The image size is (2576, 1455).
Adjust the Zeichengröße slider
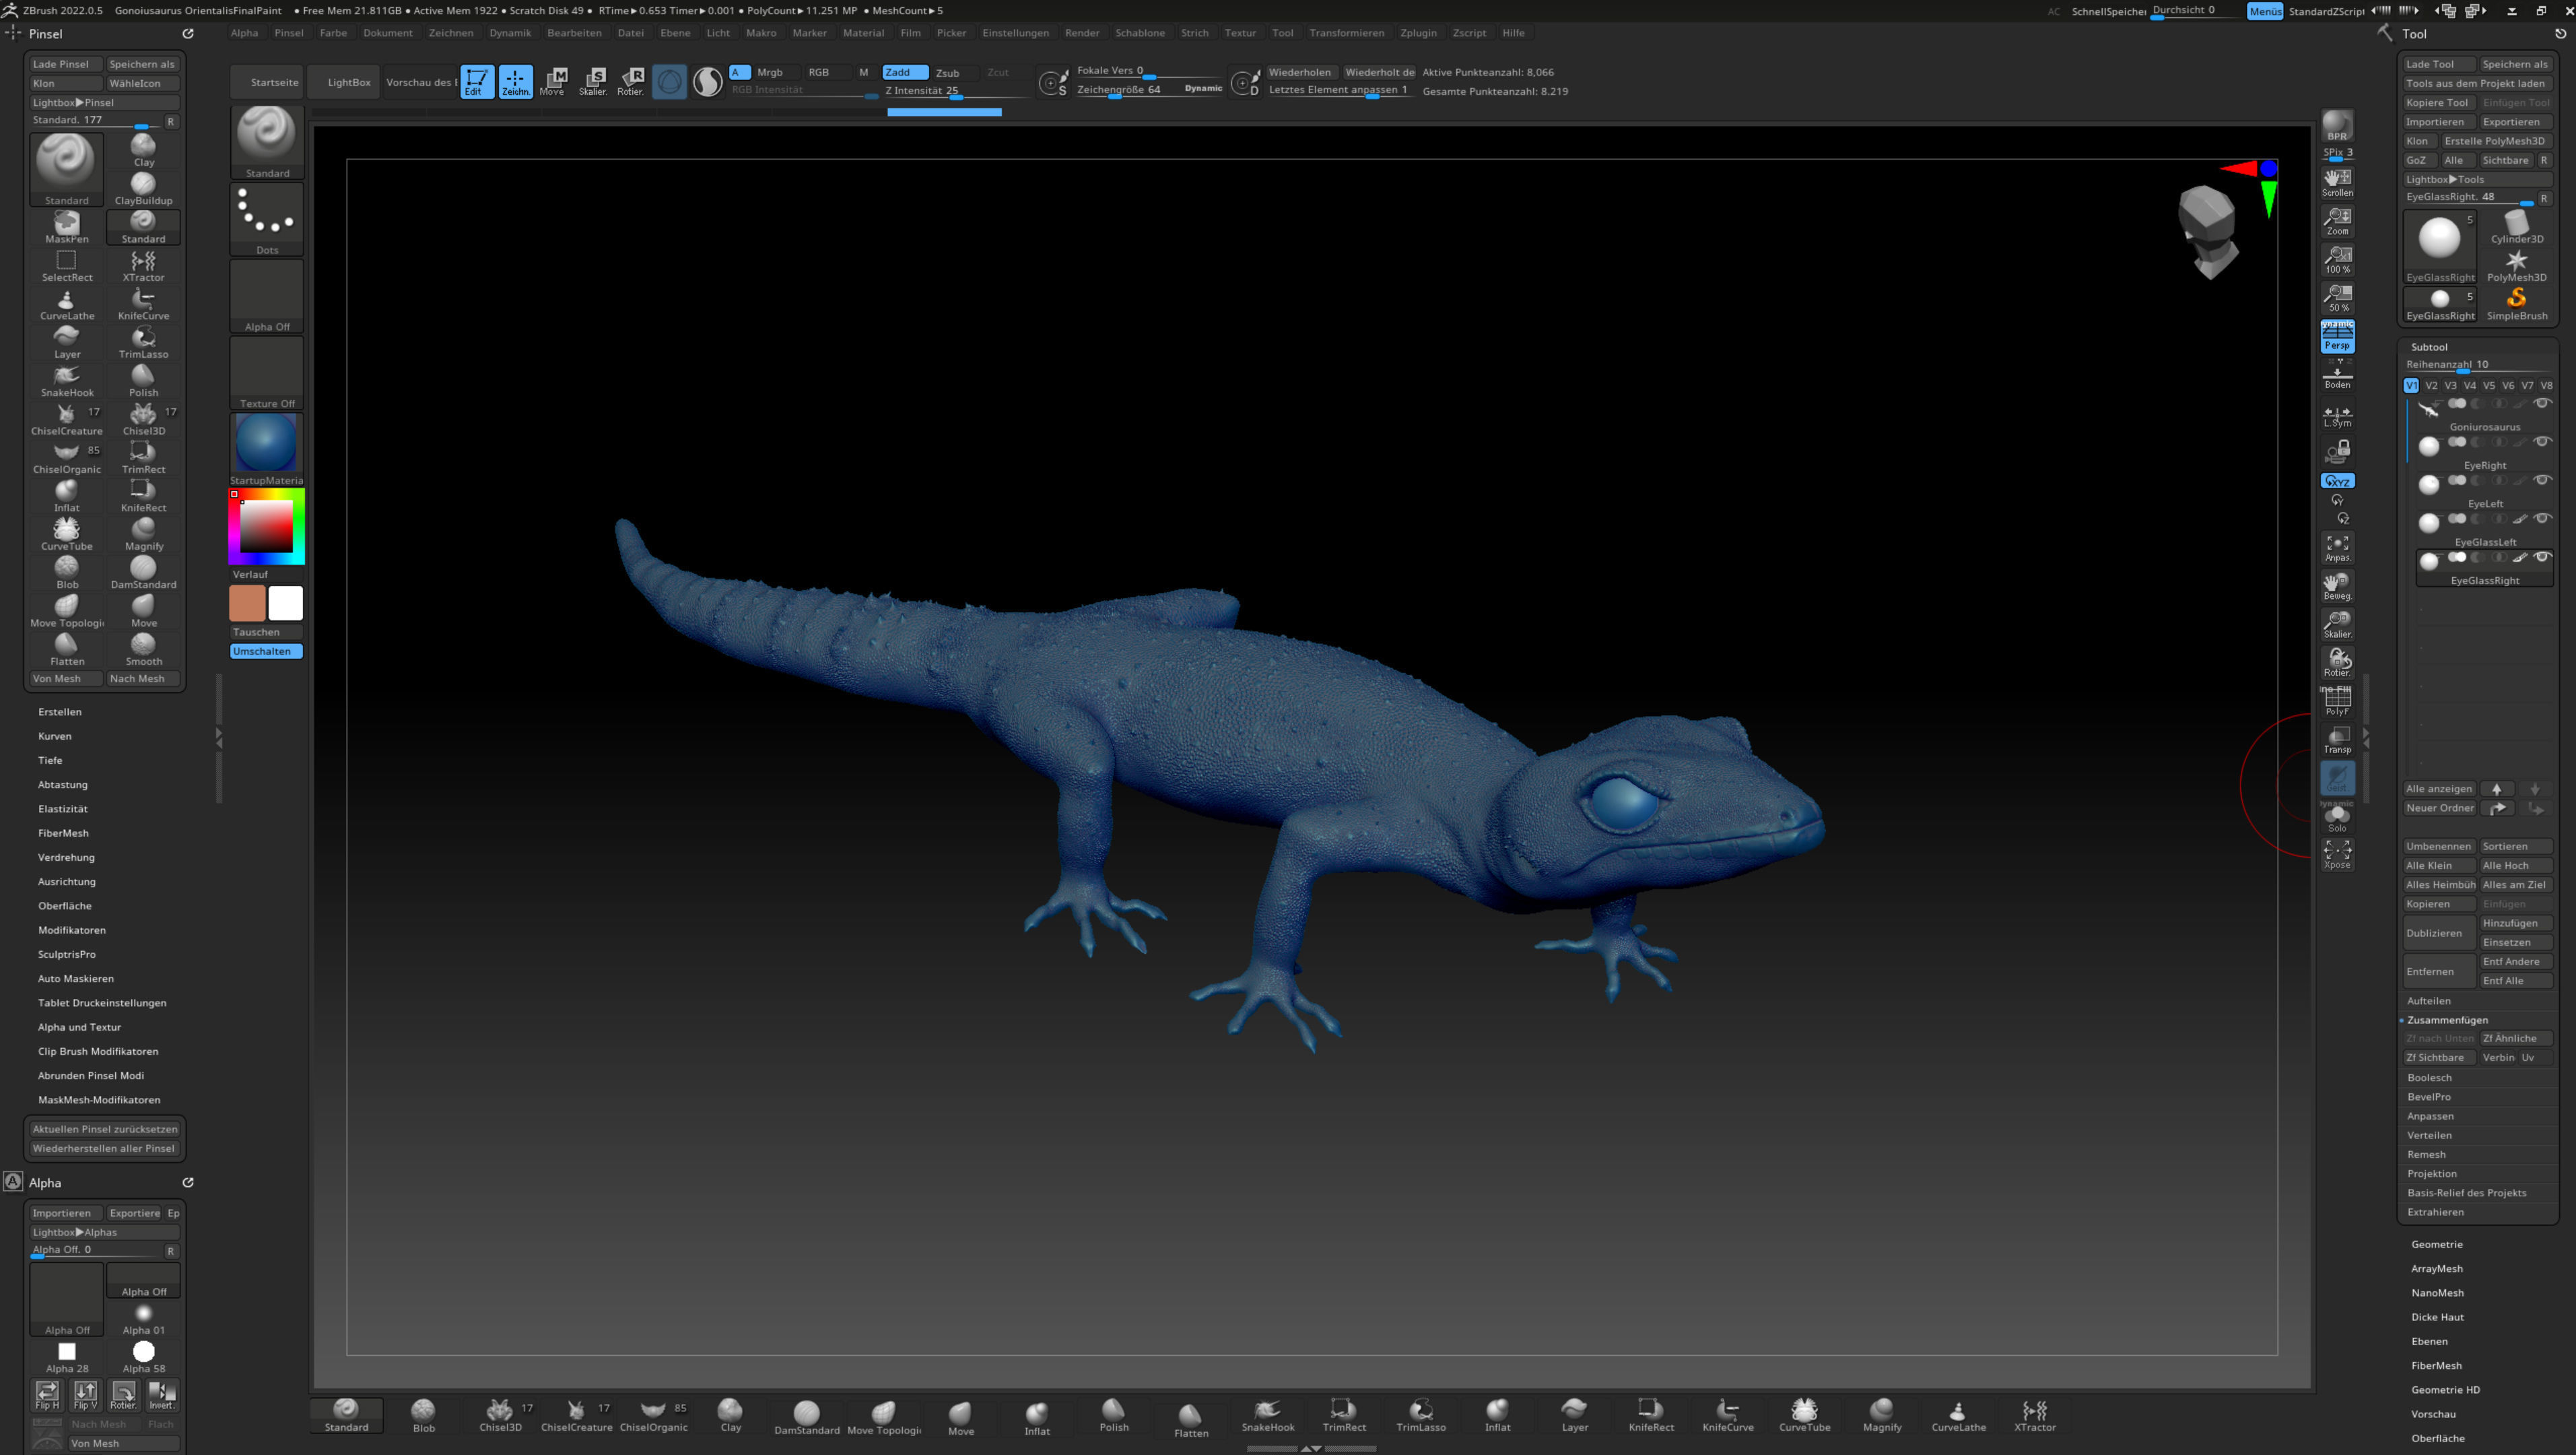(1150, 90)
